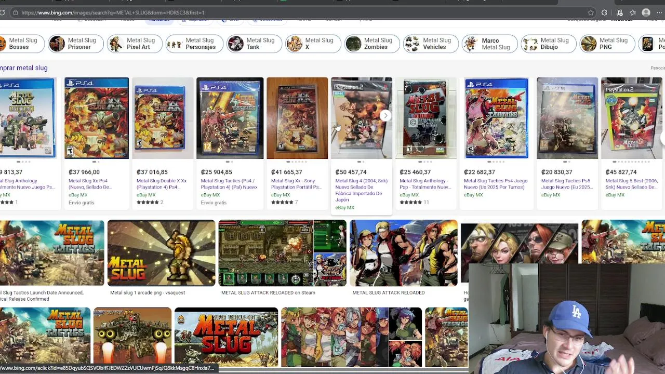Open the Metal Slug Tactics Ps4 Pal product image

pos(230,118)
